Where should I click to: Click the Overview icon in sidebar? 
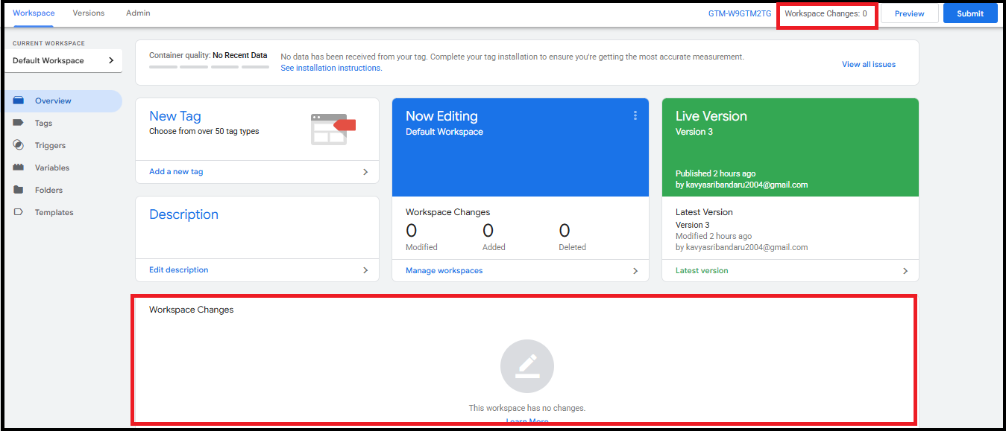(19, 100)
